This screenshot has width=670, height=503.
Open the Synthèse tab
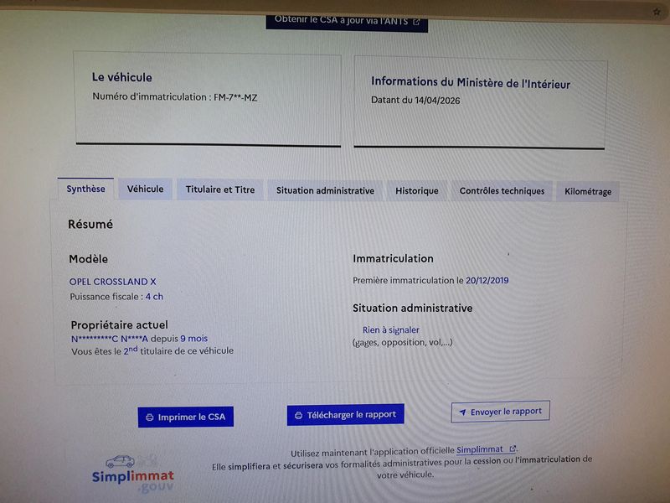click(x=85, y=189)
